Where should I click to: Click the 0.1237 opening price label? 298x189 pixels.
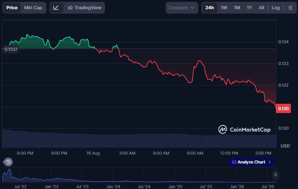click(x=11, y=49)
